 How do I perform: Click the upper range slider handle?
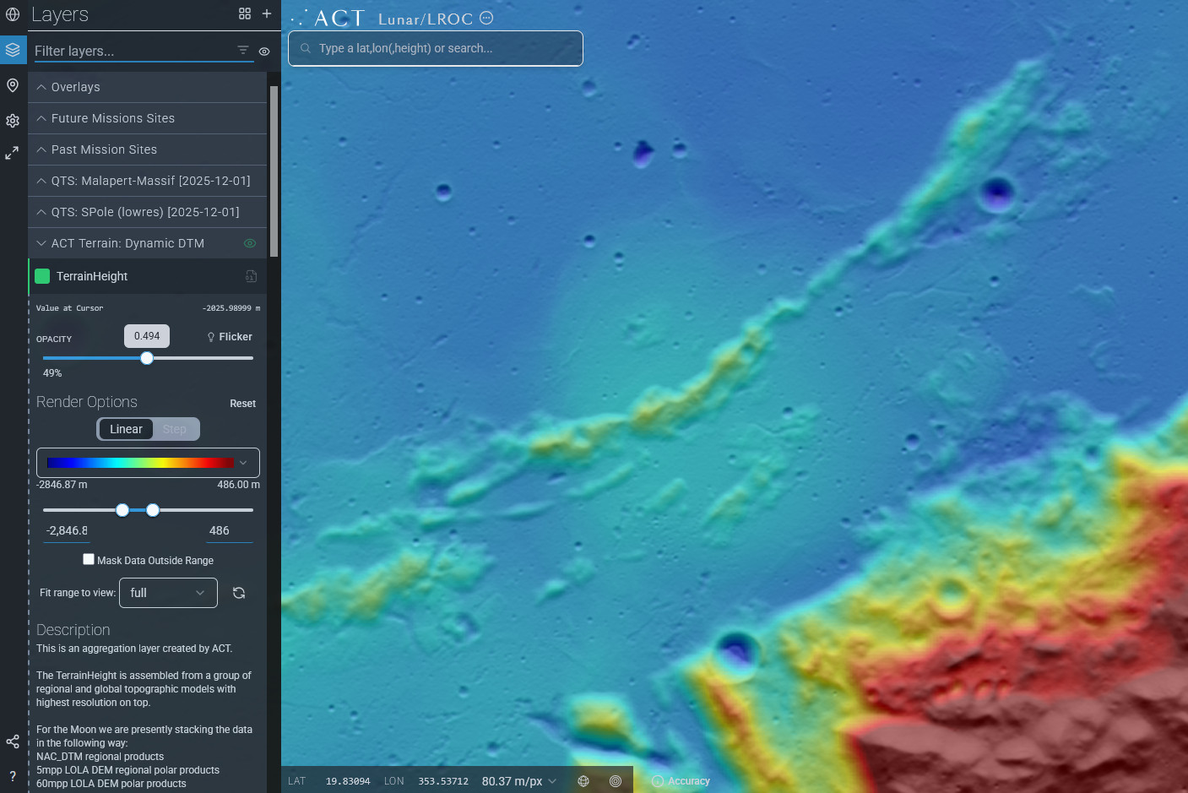coord(153,510)
